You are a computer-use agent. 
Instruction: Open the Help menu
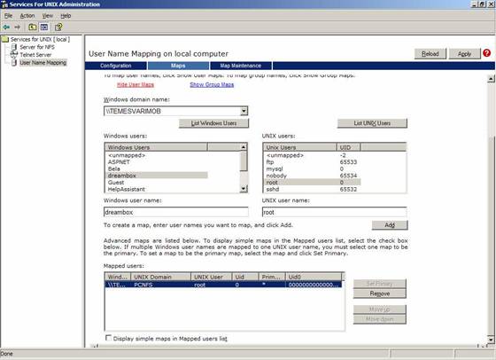tap(66, 16)
